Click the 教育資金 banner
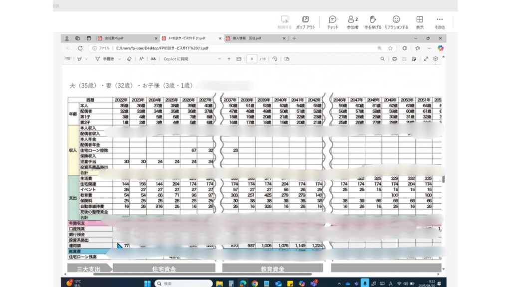This screenshot has height=287, width=511. [x=272, y=269]
